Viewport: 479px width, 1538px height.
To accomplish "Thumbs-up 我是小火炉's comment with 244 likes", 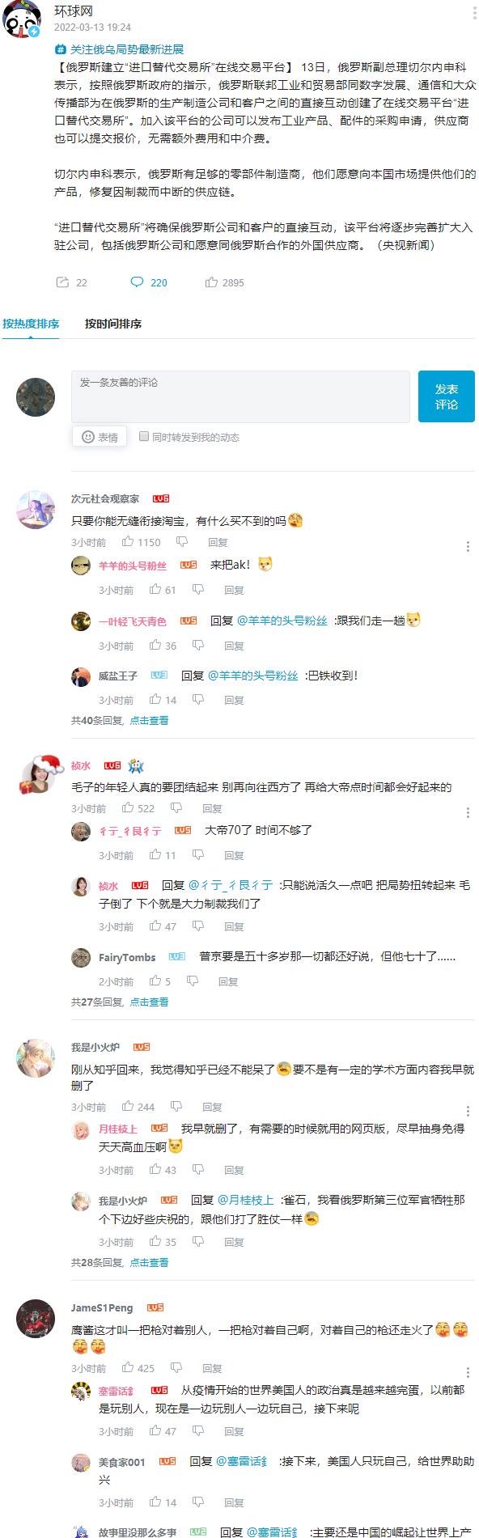I will [x=128, y=1107].
